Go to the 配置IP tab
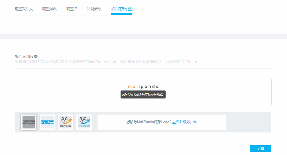 [x=72, y=9]
